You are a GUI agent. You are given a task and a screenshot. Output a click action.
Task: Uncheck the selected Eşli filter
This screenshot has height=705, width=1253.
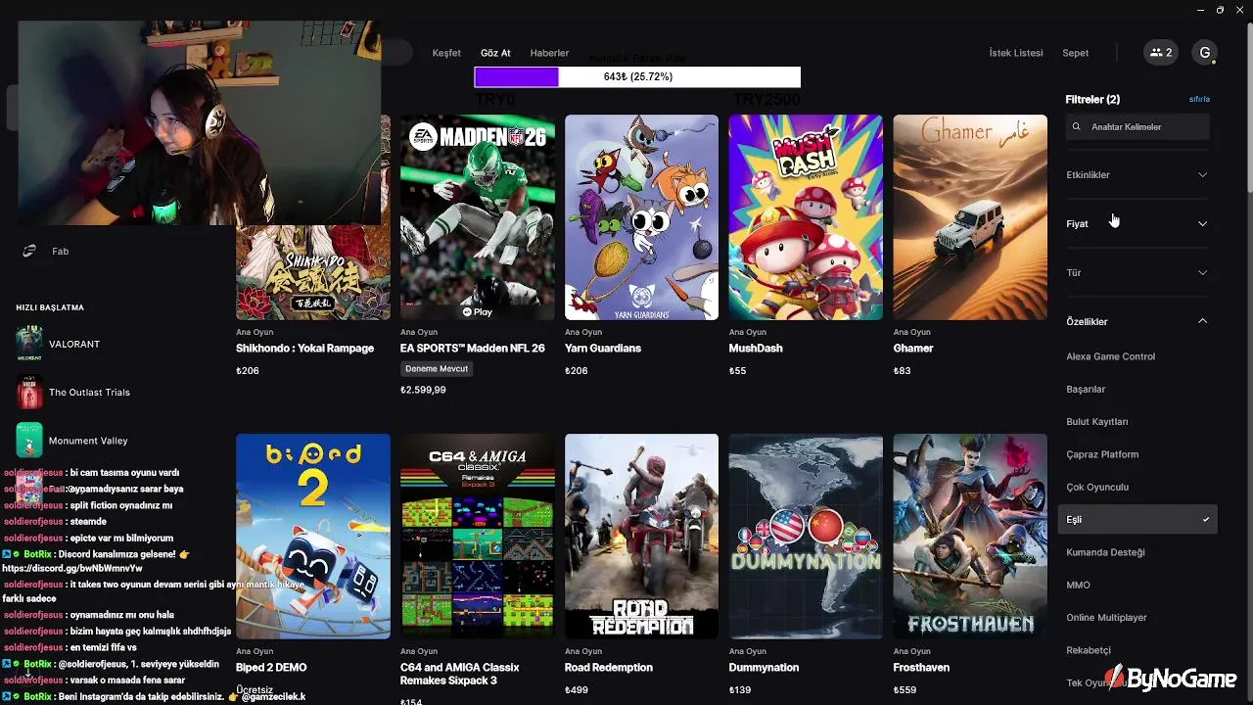pos(1137,520)
